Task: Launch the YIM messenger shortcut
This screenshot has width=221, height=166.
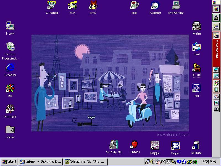Action: tap(72, 5)
